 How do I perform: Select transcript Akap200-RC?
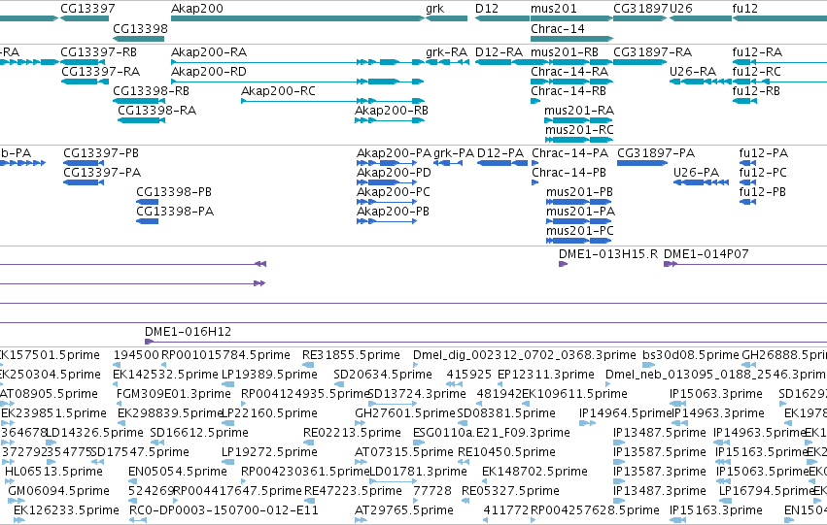point(332,101)
